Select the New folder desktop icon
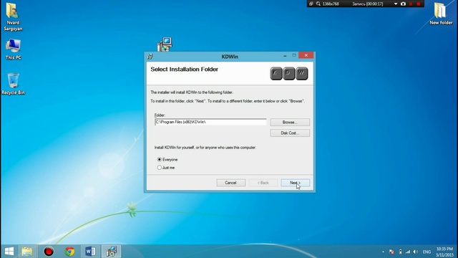 pyautogui.click(x=441, y=14)
